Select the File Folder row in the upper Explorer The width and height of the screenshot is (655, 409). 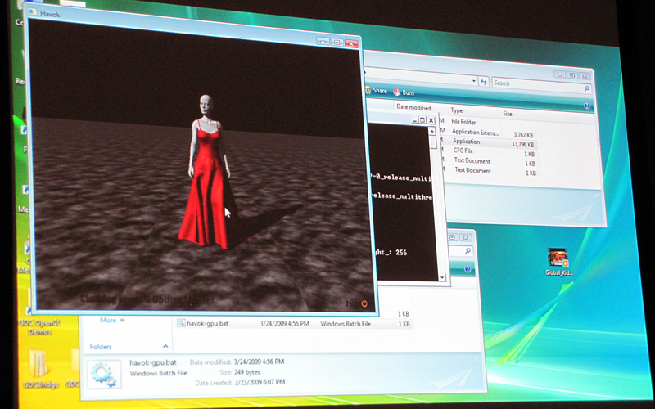tap(488, 122)
